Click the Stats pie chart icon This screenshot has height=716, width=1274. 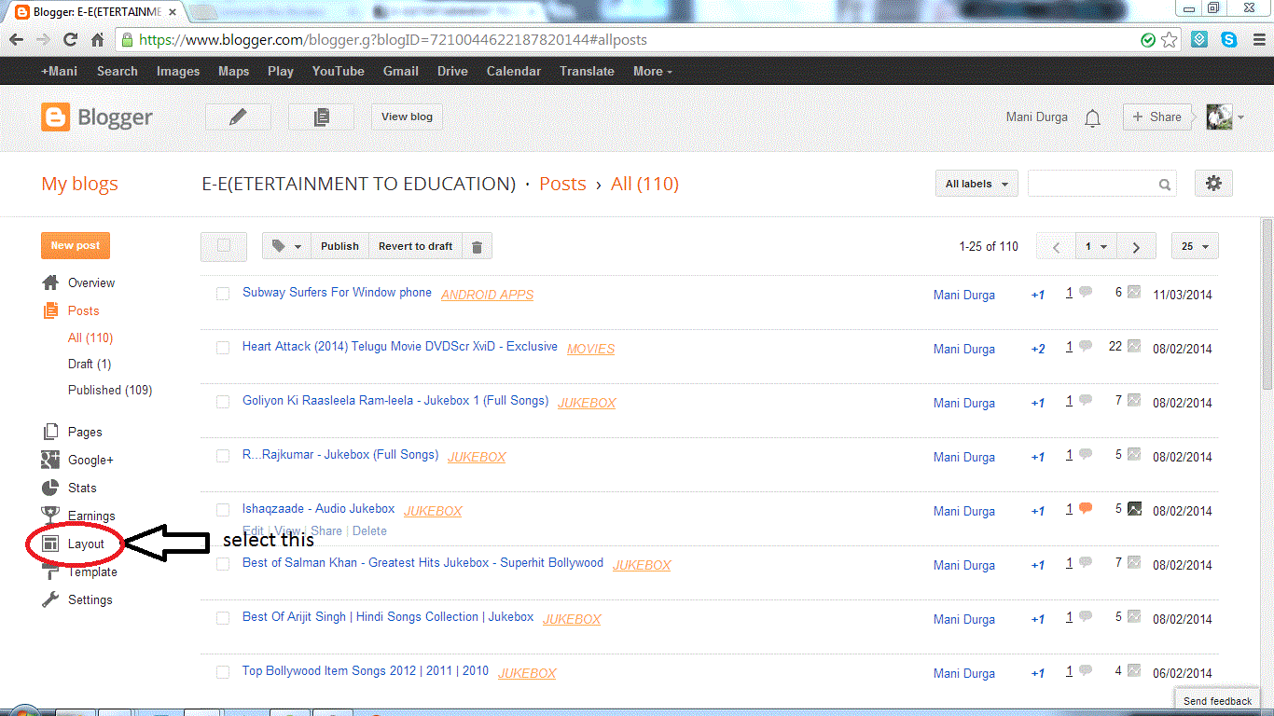[x=50, y=488]
